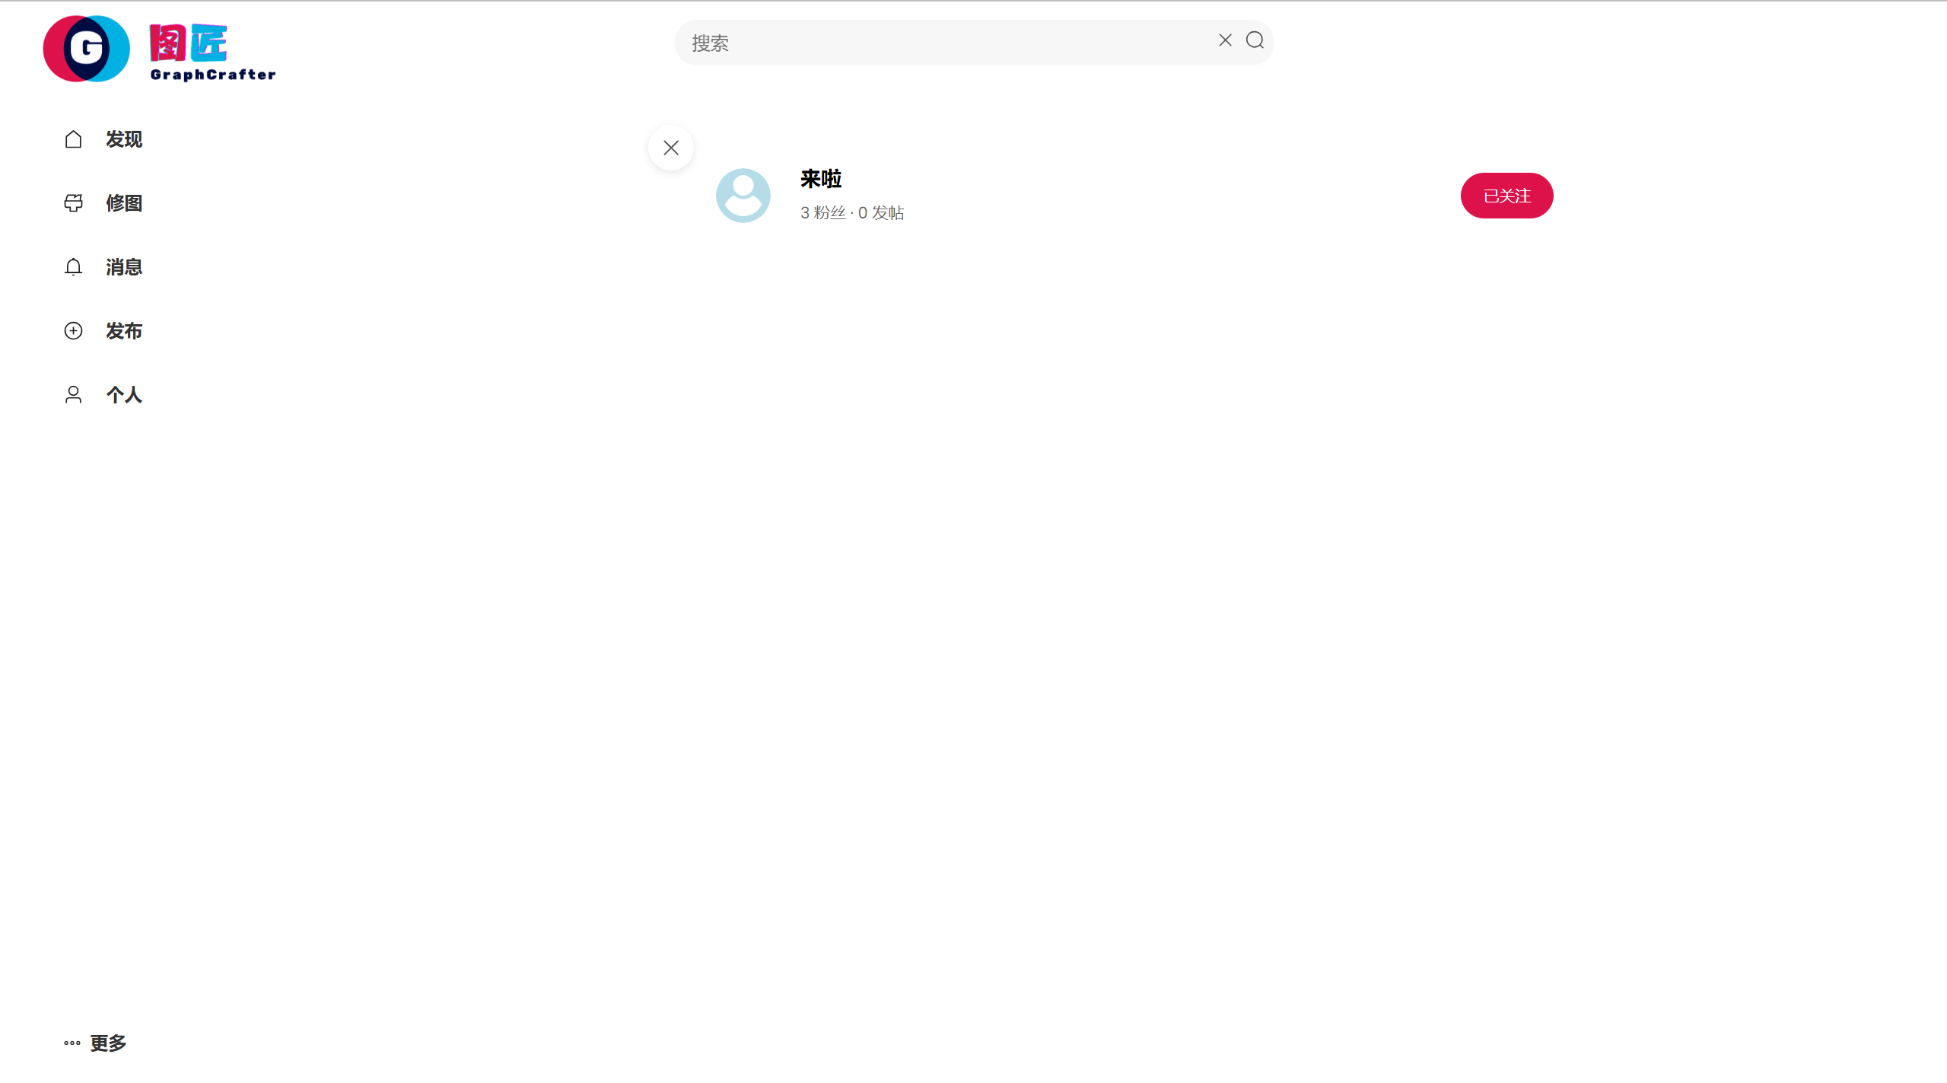
Task: Click the plus circle icon for 发布
Action: coord(73,331)
